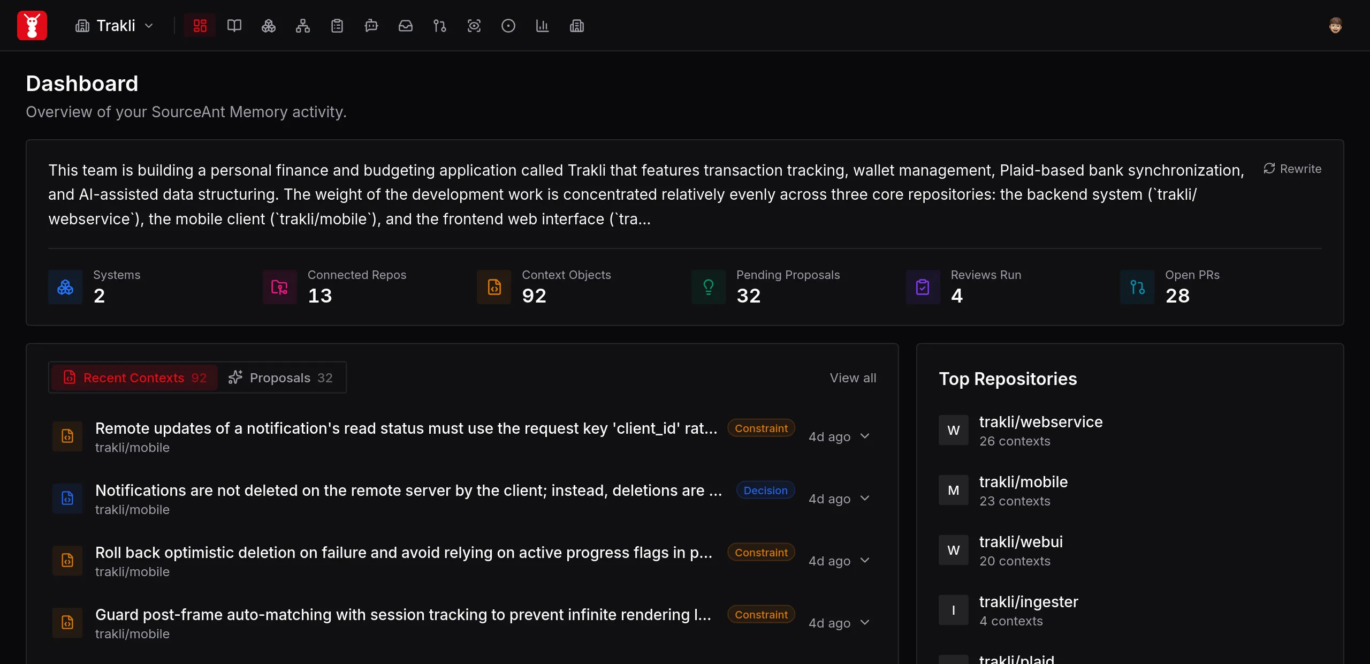Click the M avatar for trakli/mobile

tap(954, 490)
